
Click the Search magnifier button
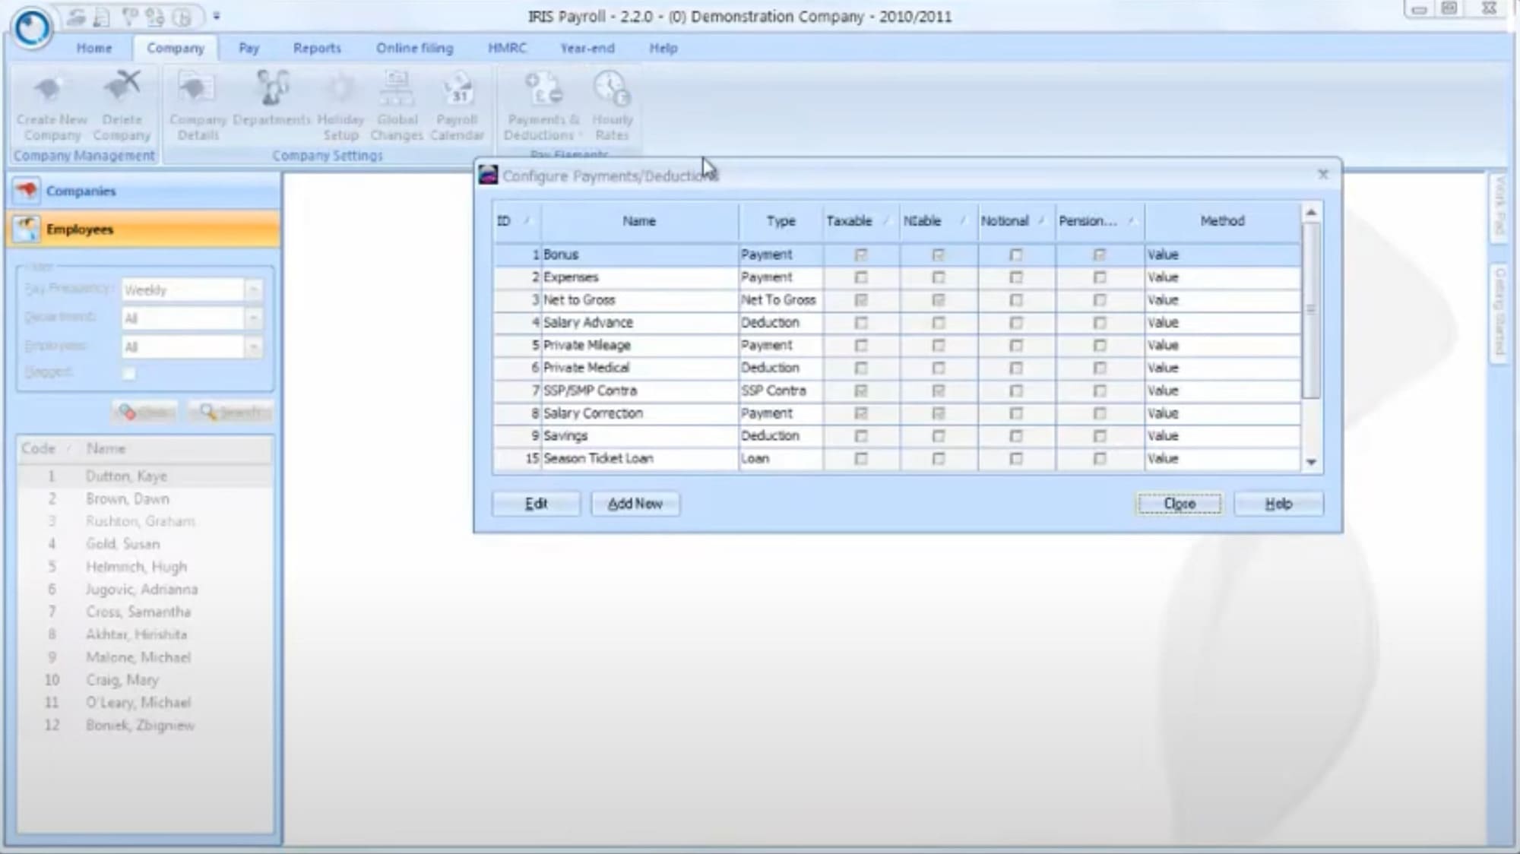click(231, 412)
